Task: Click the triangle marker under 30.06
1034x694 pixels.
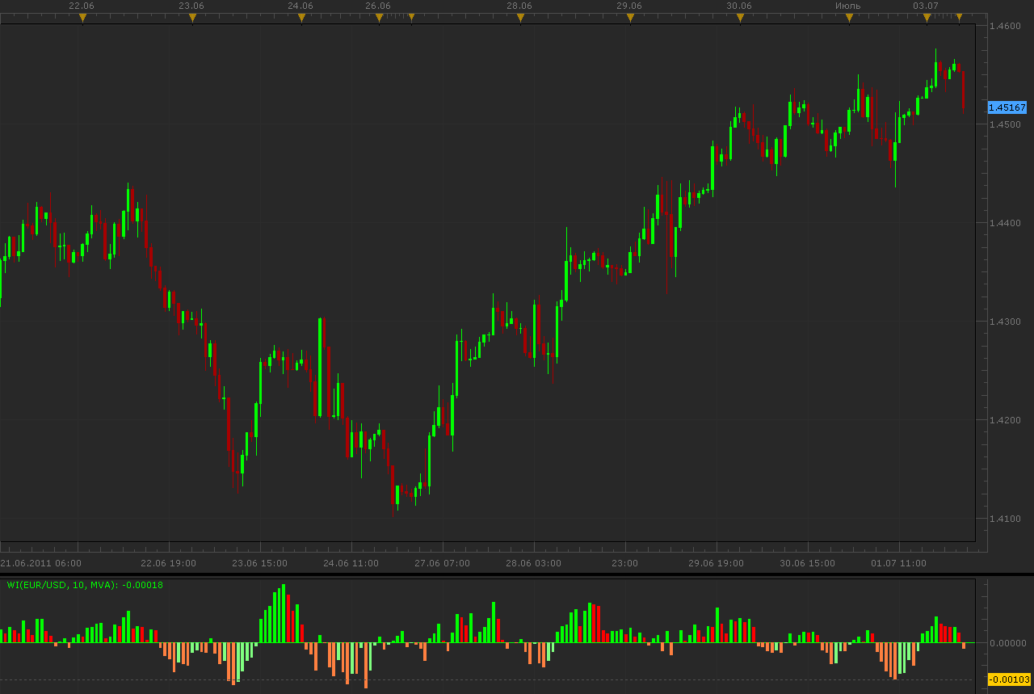Action: tap(740, 18)
